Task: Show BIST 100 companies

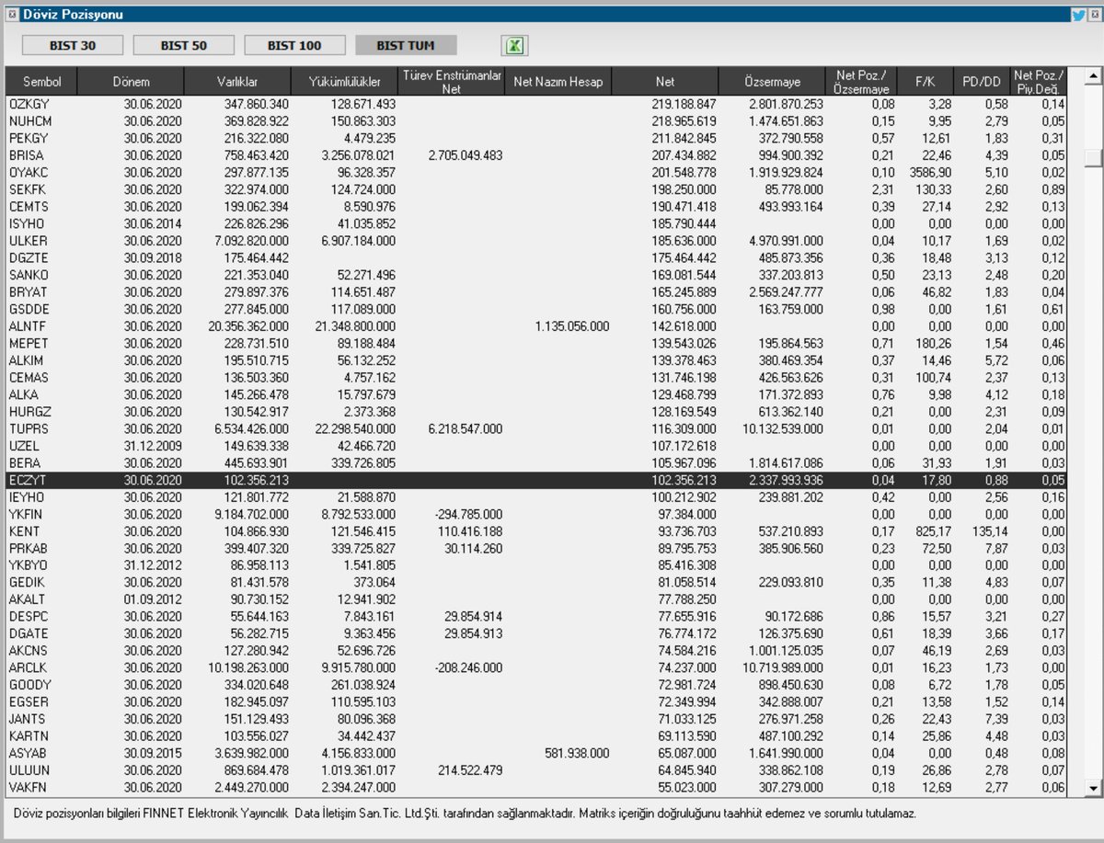Action: point(293,44)
